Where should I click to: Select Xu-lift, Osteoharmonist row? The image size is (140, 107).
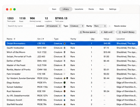tap(72, 96)
